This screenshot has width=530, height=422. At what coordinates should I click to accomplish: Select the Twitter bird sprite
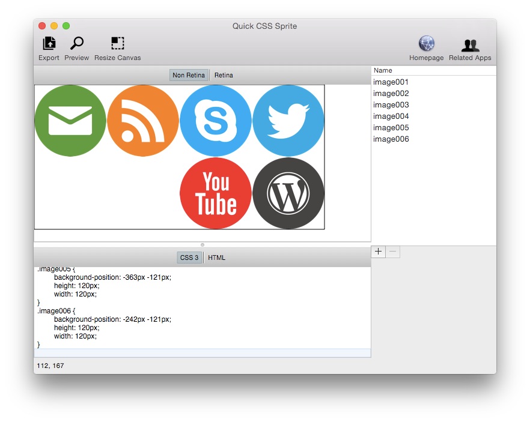pos(288,121)
